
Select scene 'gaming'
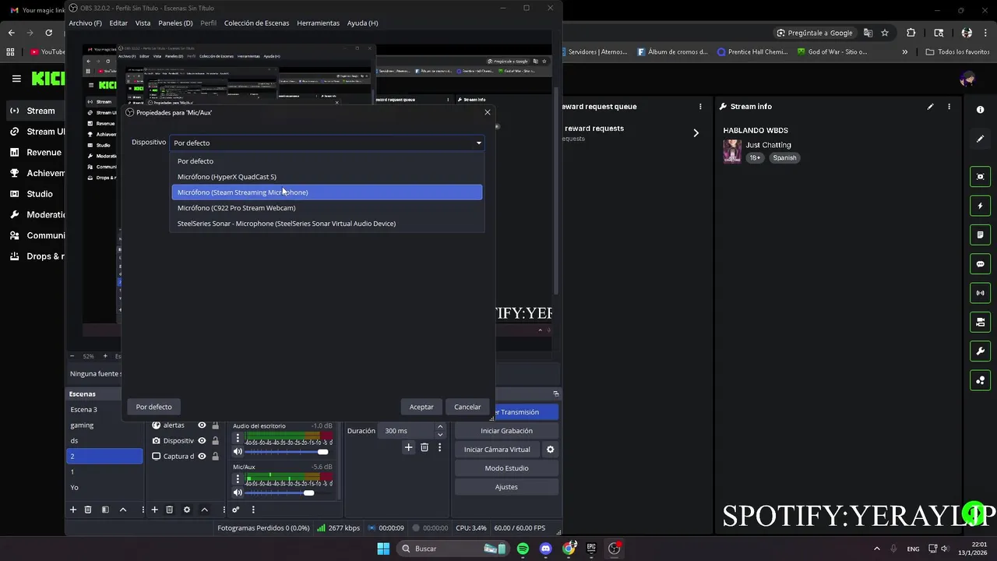click(104, 425)
